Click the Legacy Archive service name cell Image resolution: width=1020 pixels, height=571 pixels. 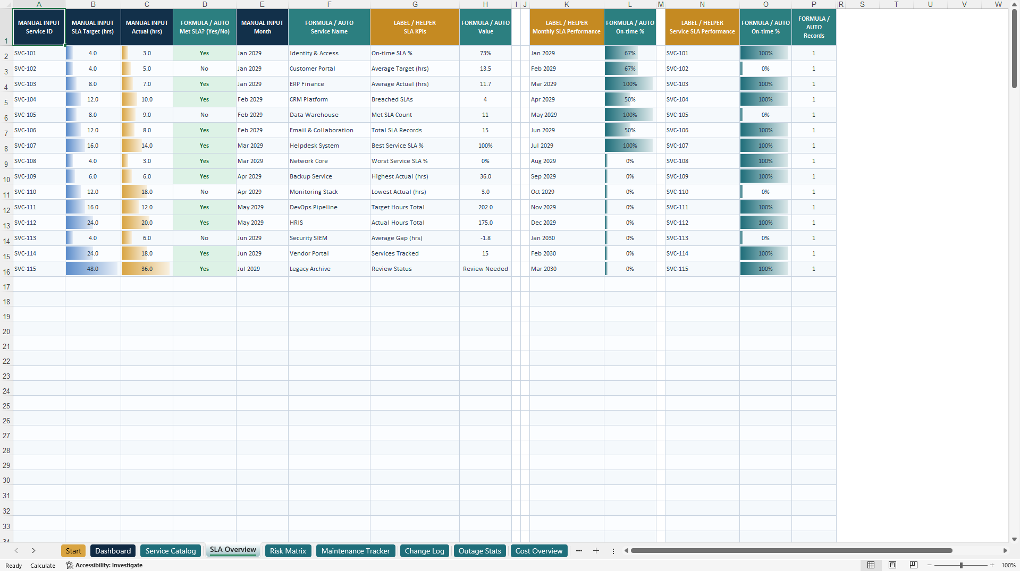tap(329, 269)
